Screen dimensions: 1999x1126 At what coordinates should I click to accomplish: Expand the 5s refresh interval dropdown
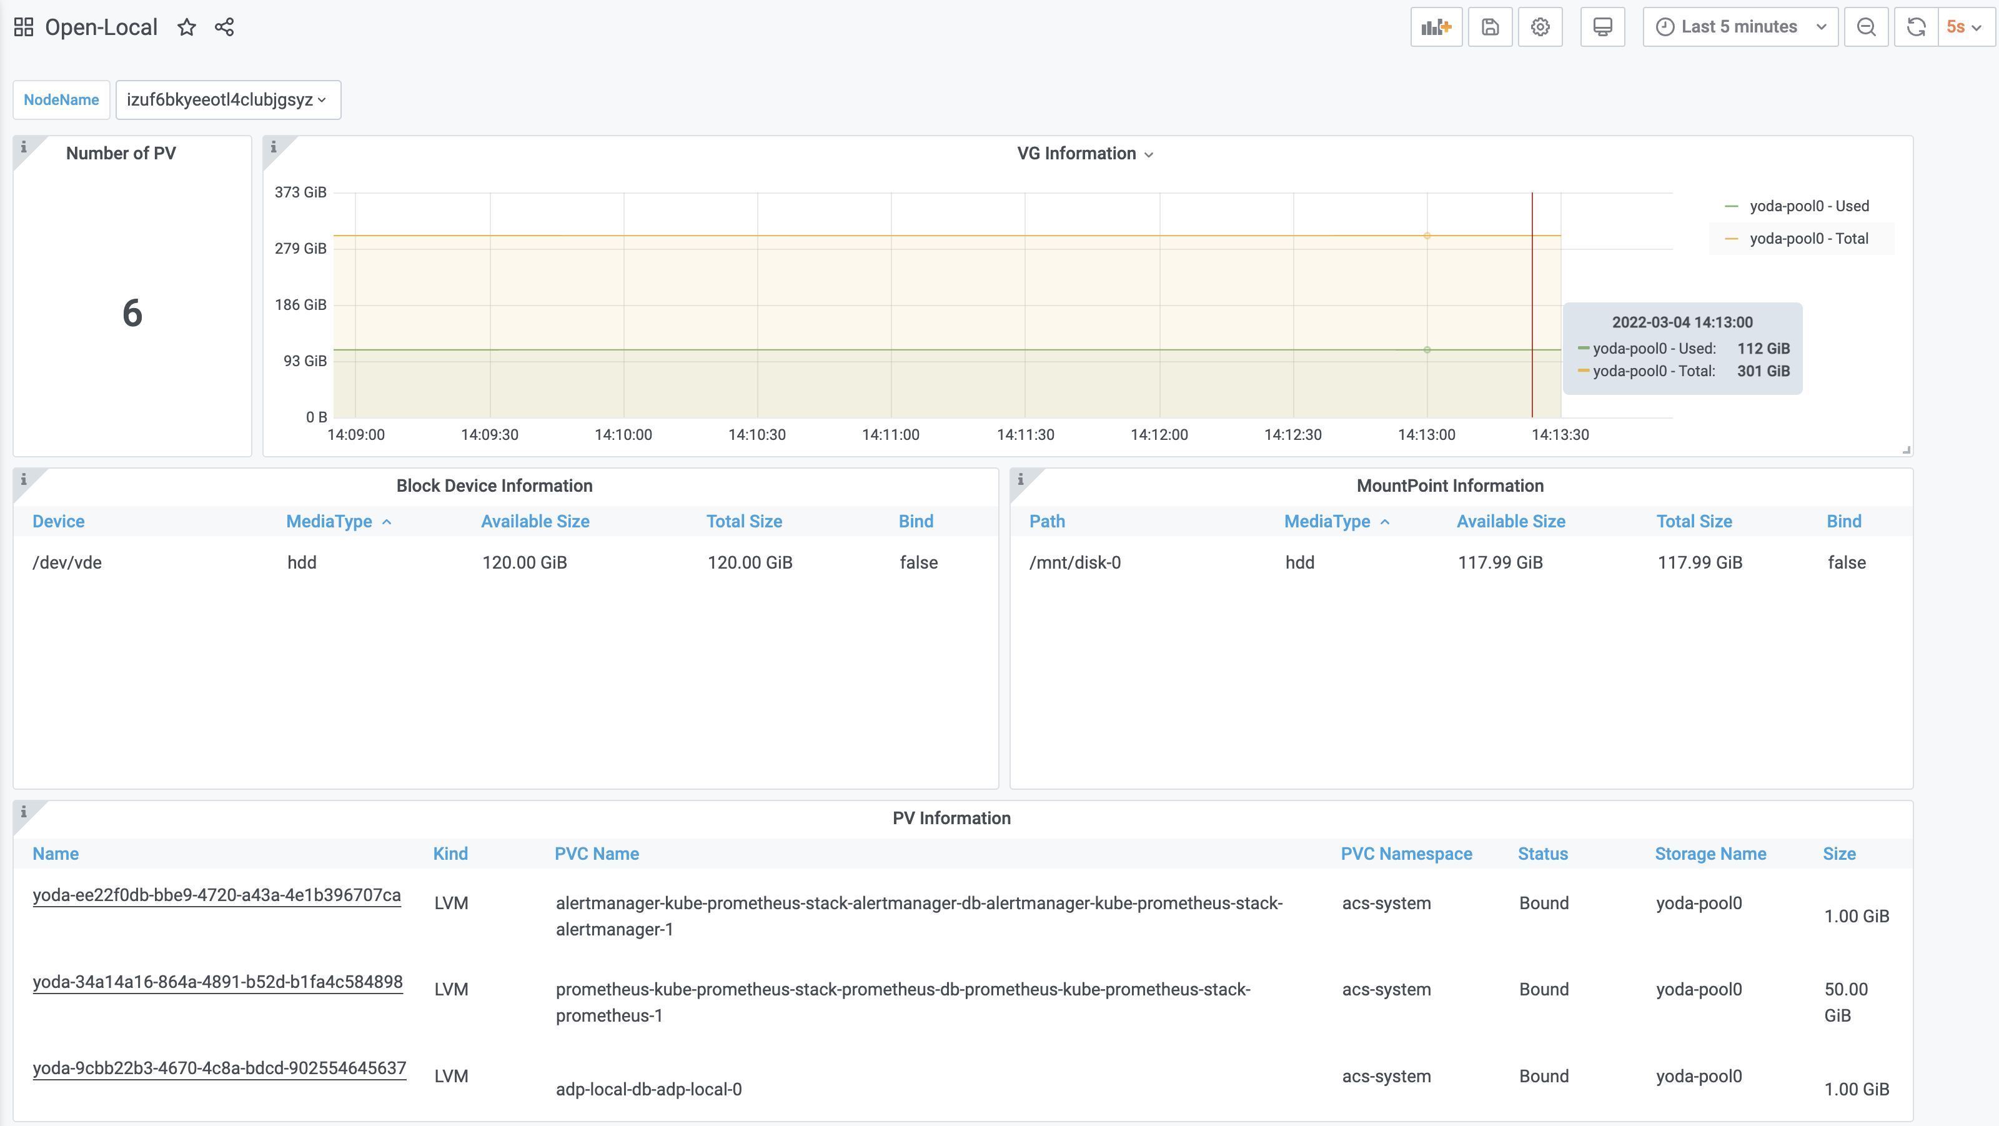(x=1965, y=27)
